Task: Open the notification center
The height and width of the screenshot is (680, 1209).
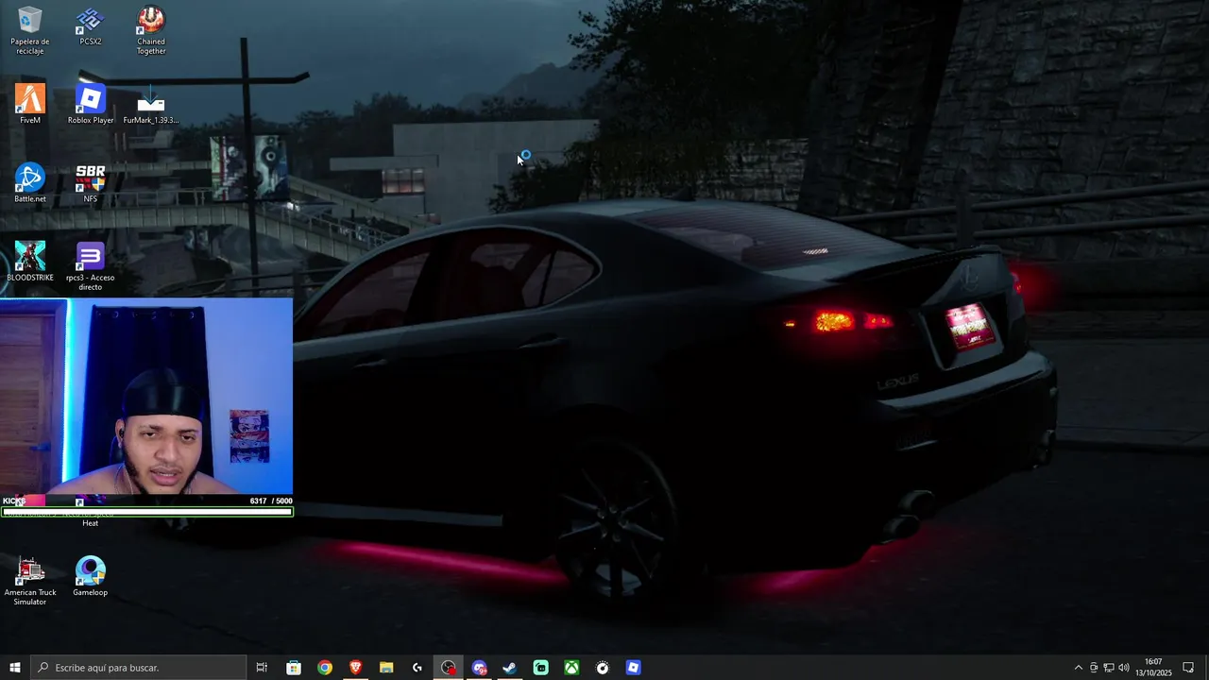Action: tap(1188, 668)
